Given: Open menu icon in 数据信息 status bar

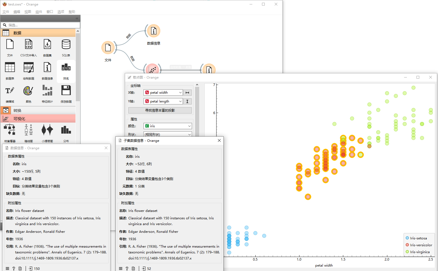Looking at the screenshot, I should click(x=7, y=269).
